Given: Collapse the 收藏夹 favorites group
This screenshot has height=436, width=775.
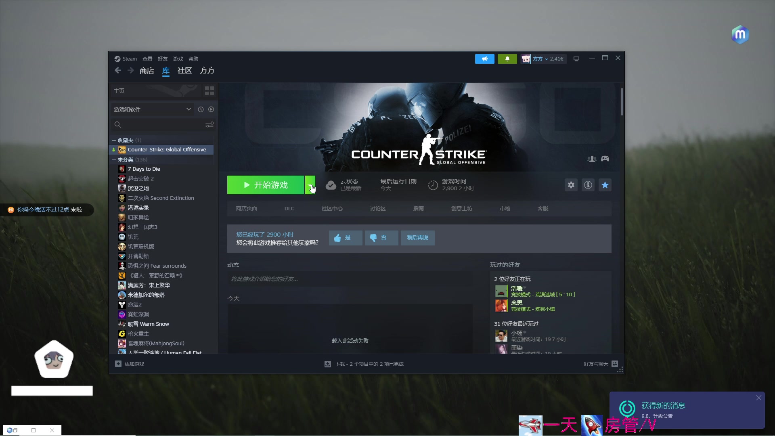Looking at the screenshot, I should point(114,140).
